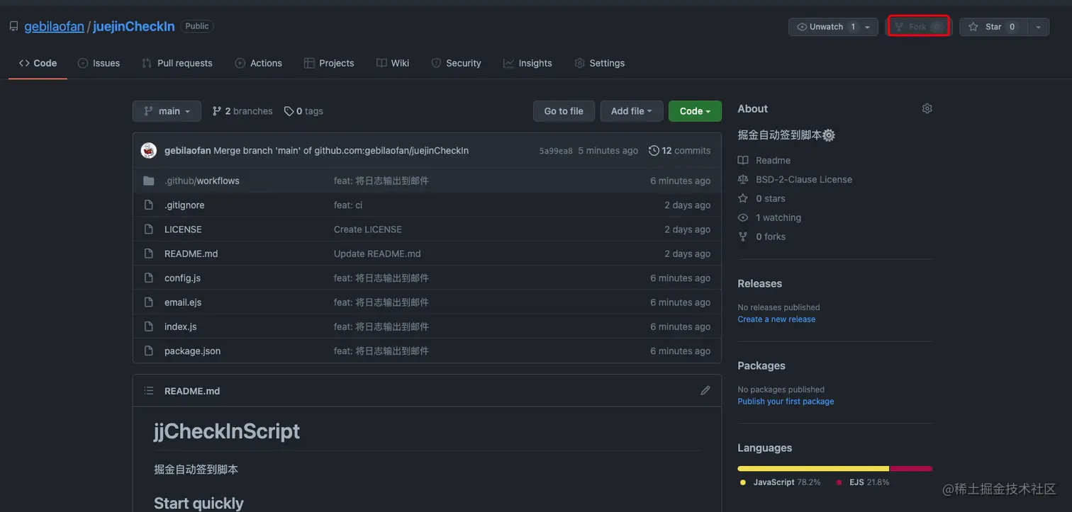Open the 'feat: ci' commit message
The image size is (1072, 512).
(348, 205)
